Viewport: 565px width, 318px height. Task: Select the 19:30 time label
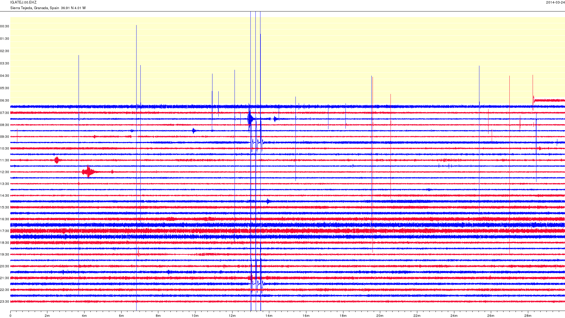point(5,254)
